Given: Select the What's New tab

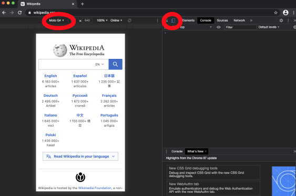Looking at the screenshot, I should (x=195, y=151).
